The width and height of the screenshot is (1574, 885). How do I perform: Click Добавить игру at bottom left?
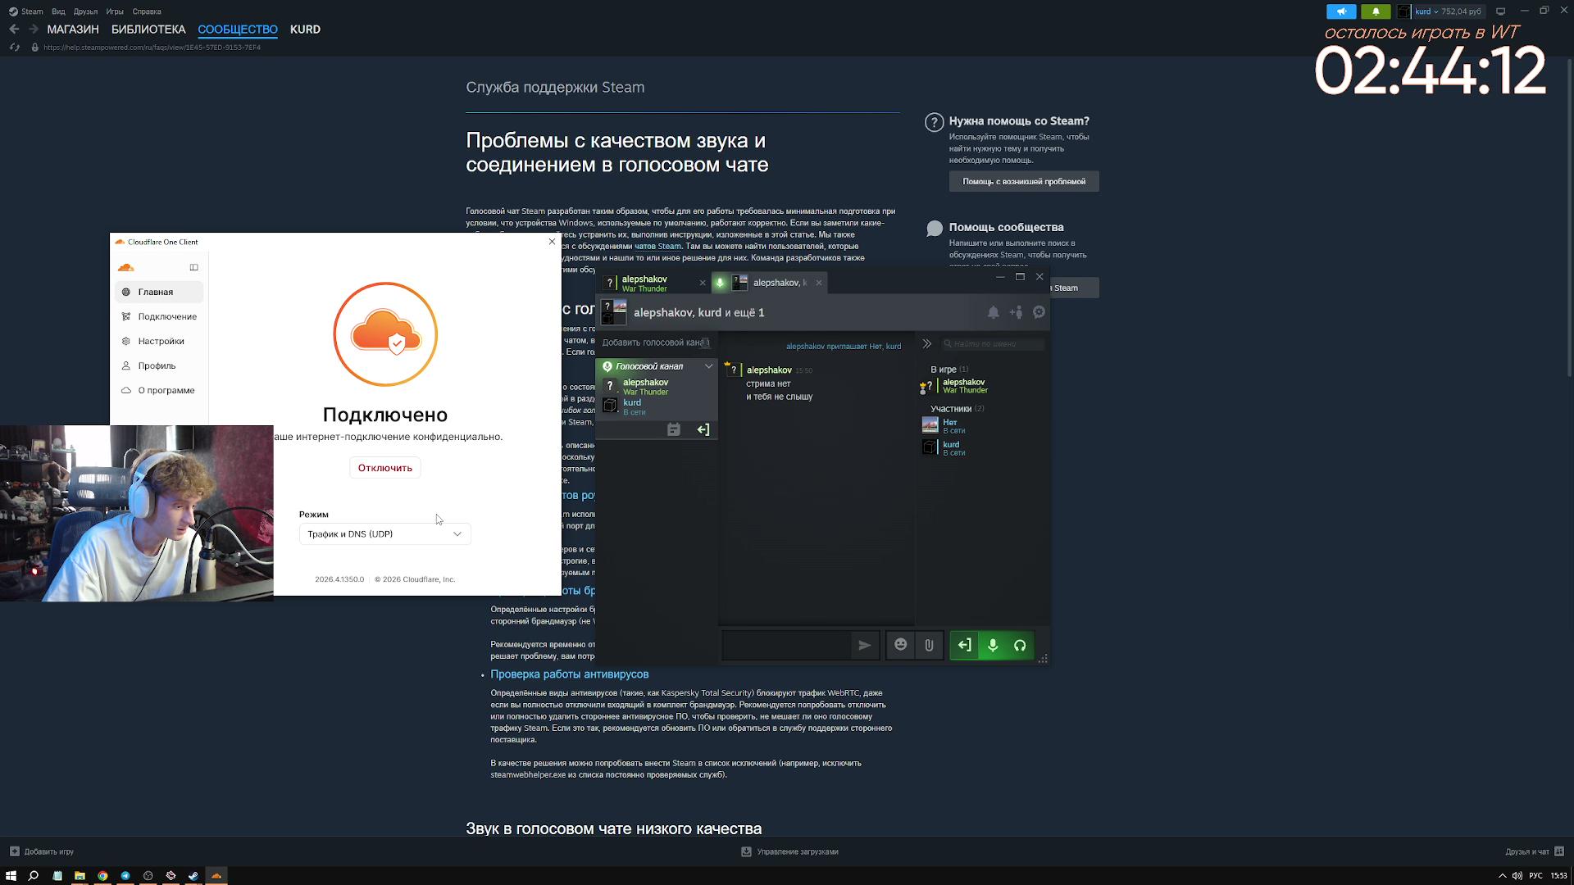pos(43,851)
